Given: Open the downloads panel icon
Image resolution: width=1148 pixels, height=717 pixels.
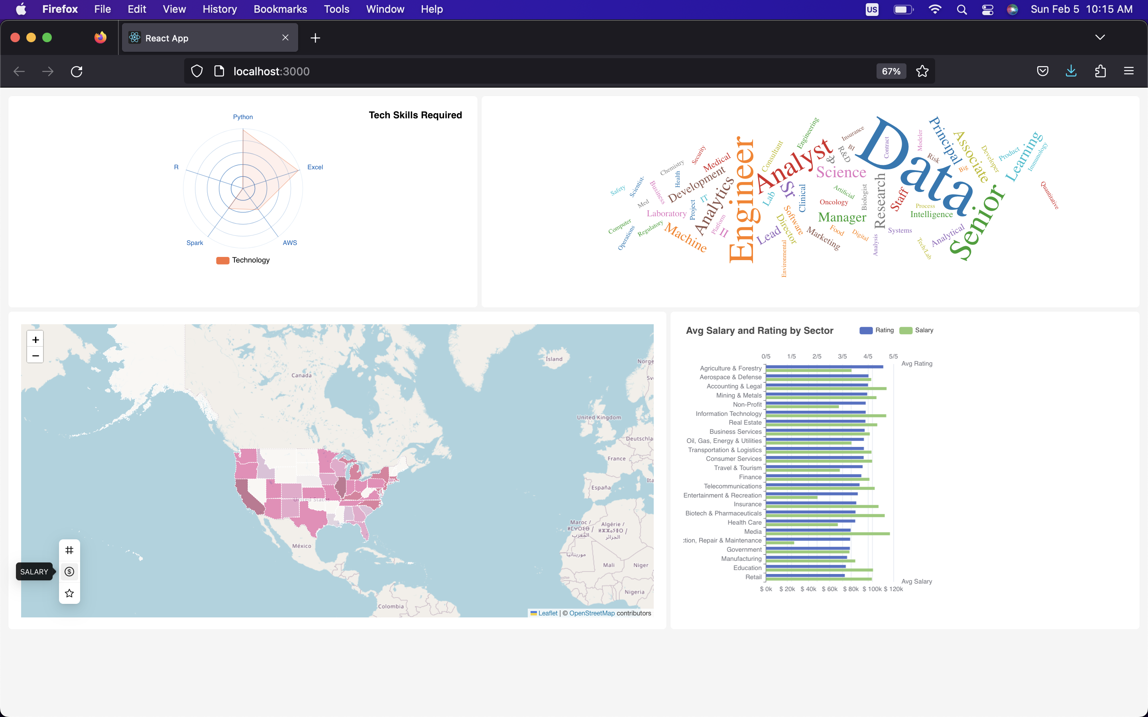Looking at the screenshot, I should click(x=1071, y=71).
